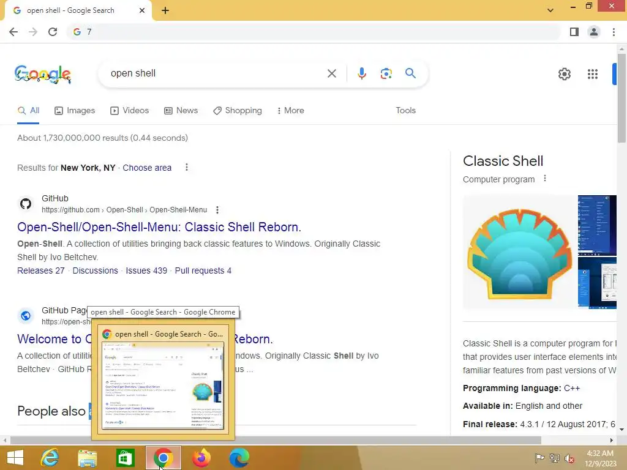Open the lower Classic Shell screenshot thumbnail
The height and width of the screenshot is (470, 627).
coord(597,283)
